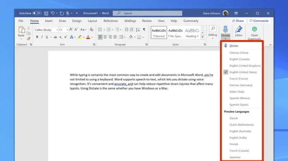Apply the Heading 1 style

coord(192,33)
